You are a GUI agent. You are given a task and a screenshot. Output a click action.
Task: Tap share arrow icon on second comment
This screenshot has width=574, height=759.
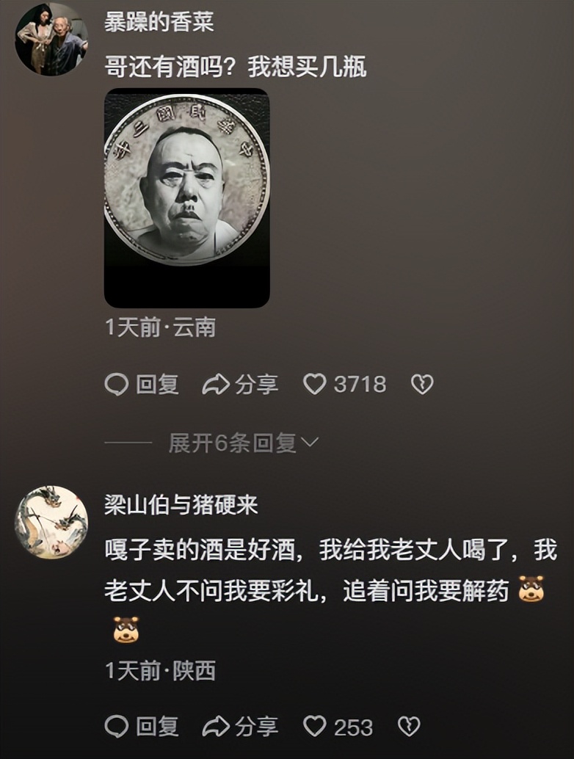click(x=216, y=727)
